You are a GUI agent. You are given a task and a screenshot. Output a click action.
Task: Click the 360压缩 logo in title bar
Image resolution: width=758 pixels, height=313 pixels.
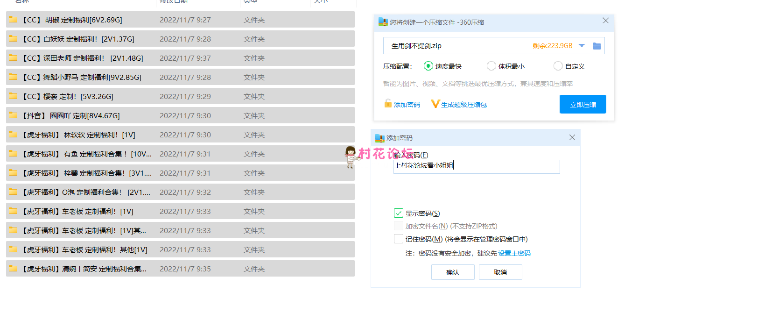[383, 22]
